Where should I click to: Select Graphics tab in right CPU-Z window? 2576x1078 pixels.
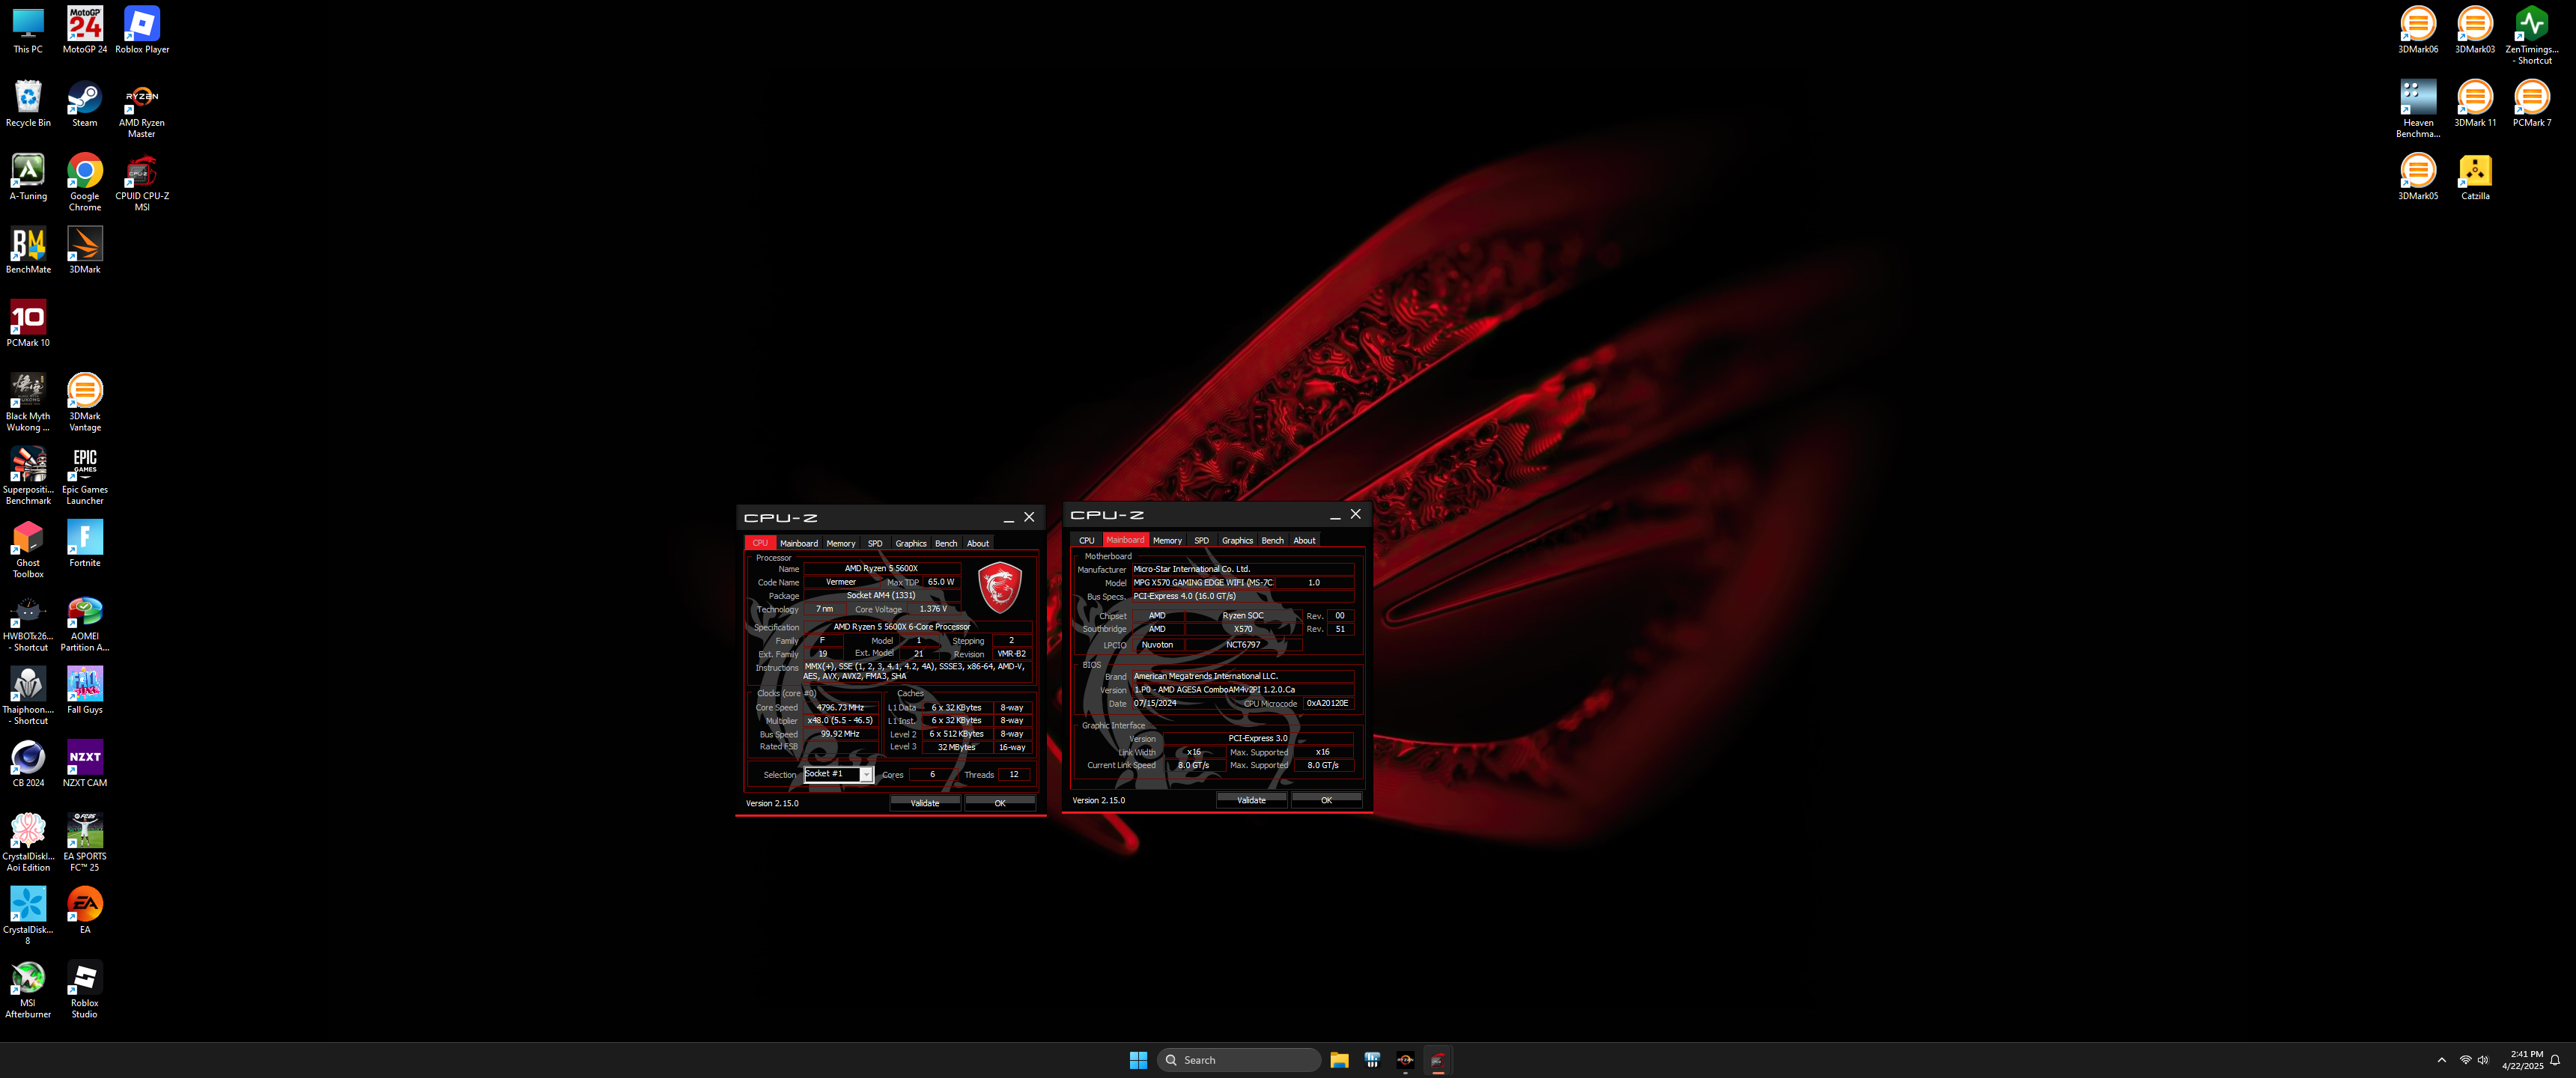click(x=1237, y=540)
